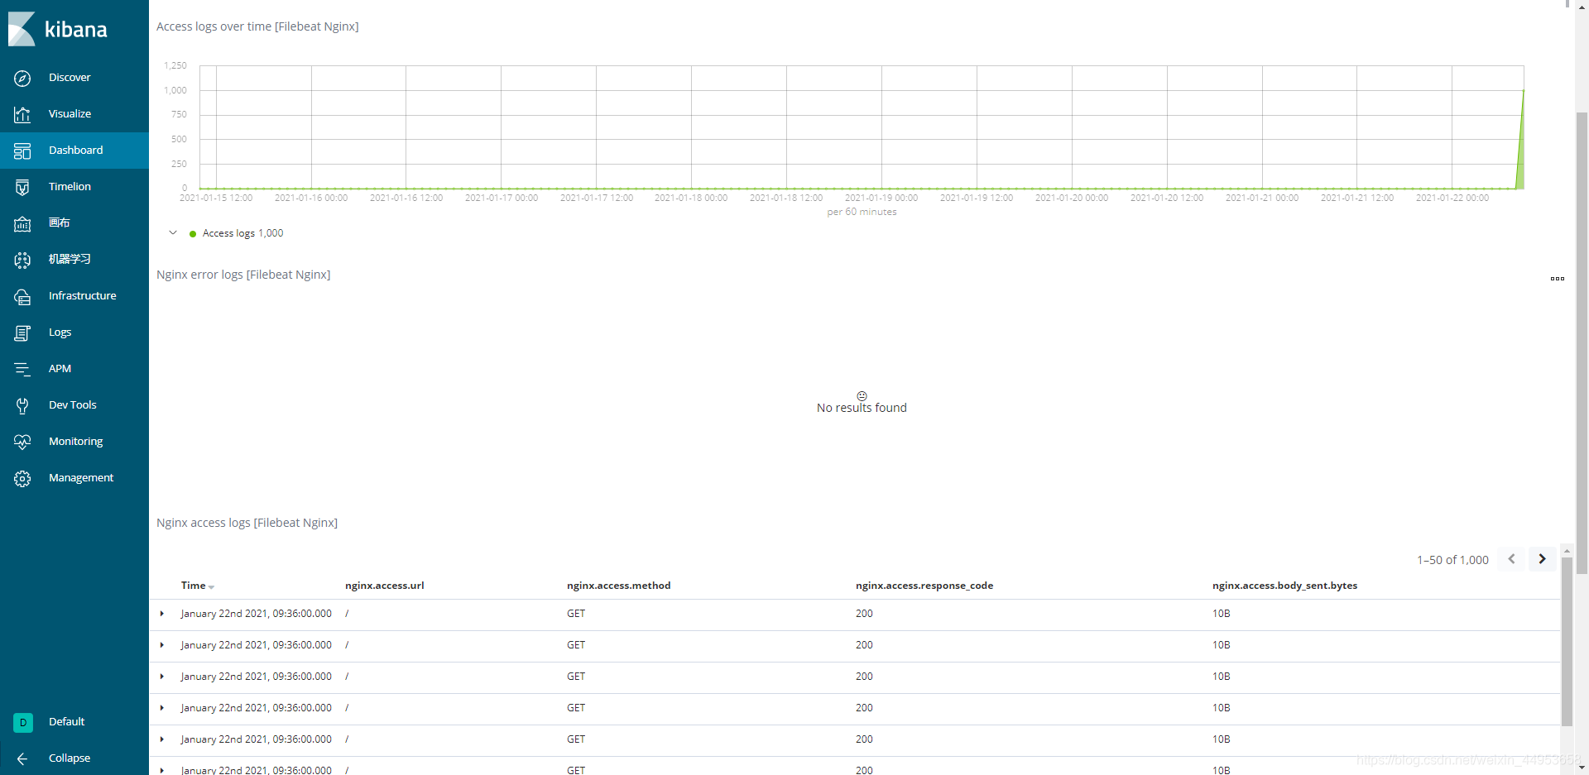1589x775 pixels.
Task: Click 'Nginx error logs' panel title
Action: (x=243, y=275)
